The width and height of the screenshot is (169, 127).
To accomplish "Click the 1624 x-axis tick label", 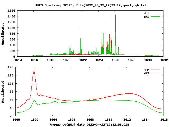I will click(x=99, y=60).
